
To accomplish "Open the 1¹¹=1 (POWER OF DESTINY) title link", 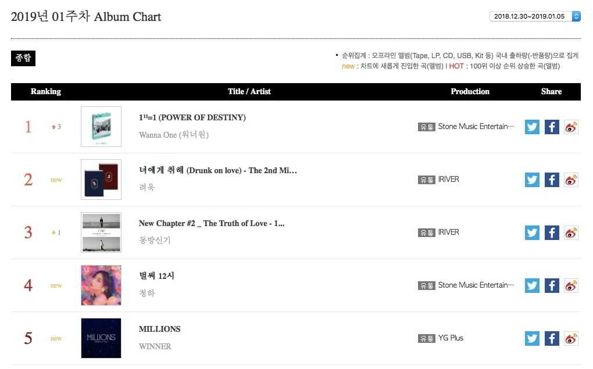I will [192, 117].
